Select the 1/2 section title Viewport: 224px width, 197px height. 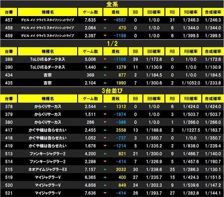click(112, 43)
